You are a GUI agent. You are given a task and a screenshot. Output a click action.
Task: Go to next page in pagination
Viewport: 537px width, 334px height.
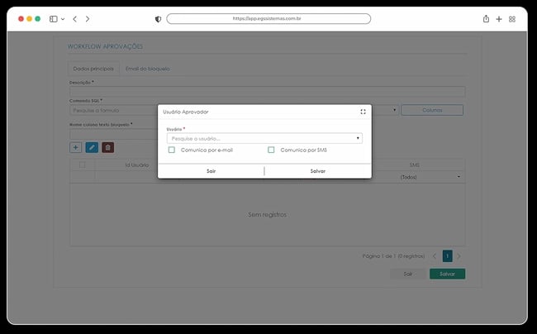(x=459, y=256)
